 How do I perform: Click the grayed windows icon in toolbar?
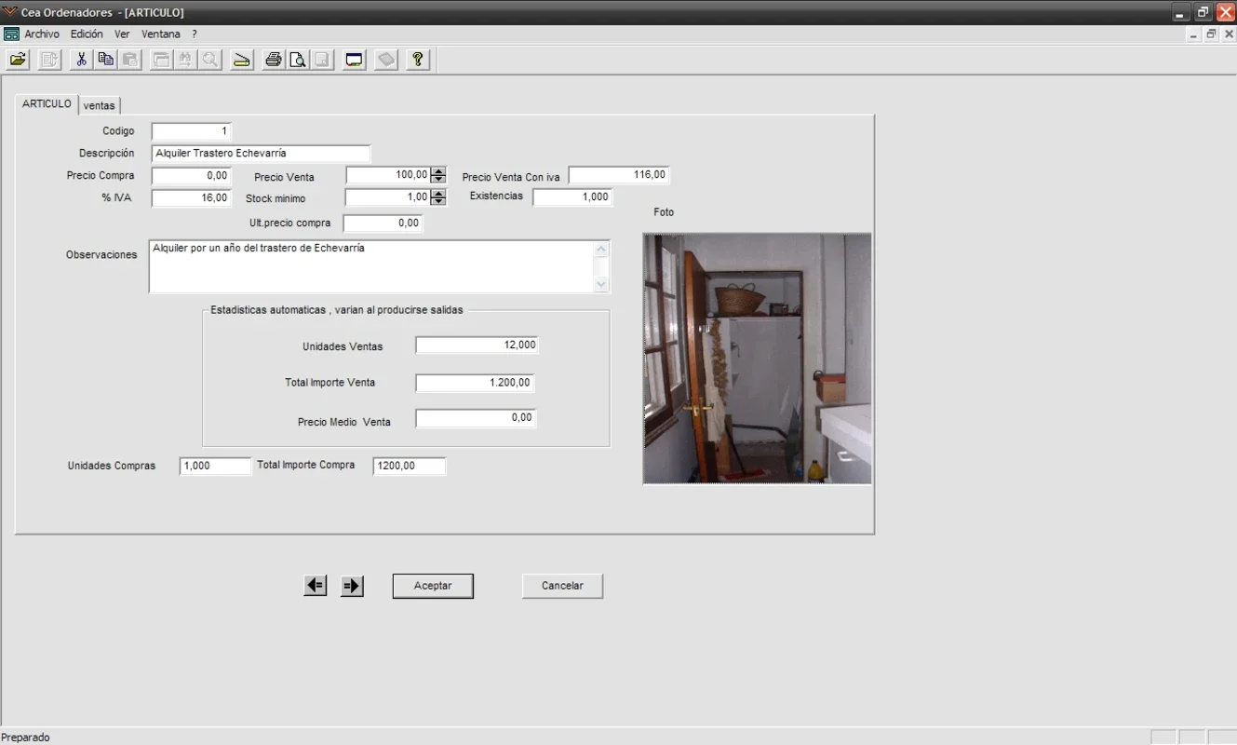162,61
